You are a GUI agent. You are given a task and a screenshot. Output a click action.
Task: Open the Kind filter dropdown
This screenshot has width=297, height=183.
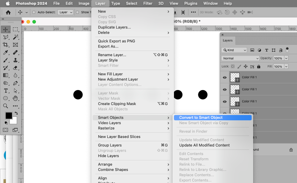tap(234, 50)
